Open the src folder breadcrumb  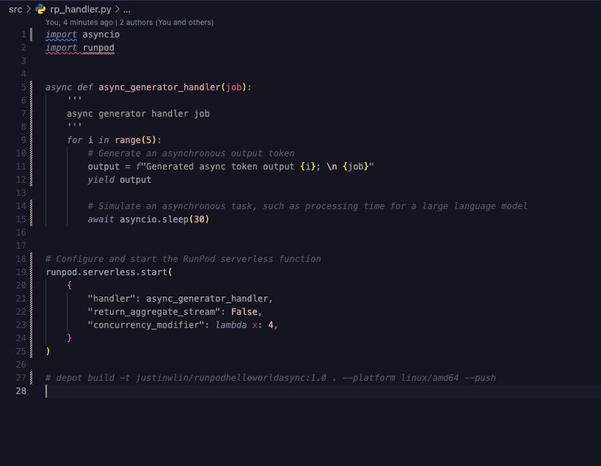[15, 10]
